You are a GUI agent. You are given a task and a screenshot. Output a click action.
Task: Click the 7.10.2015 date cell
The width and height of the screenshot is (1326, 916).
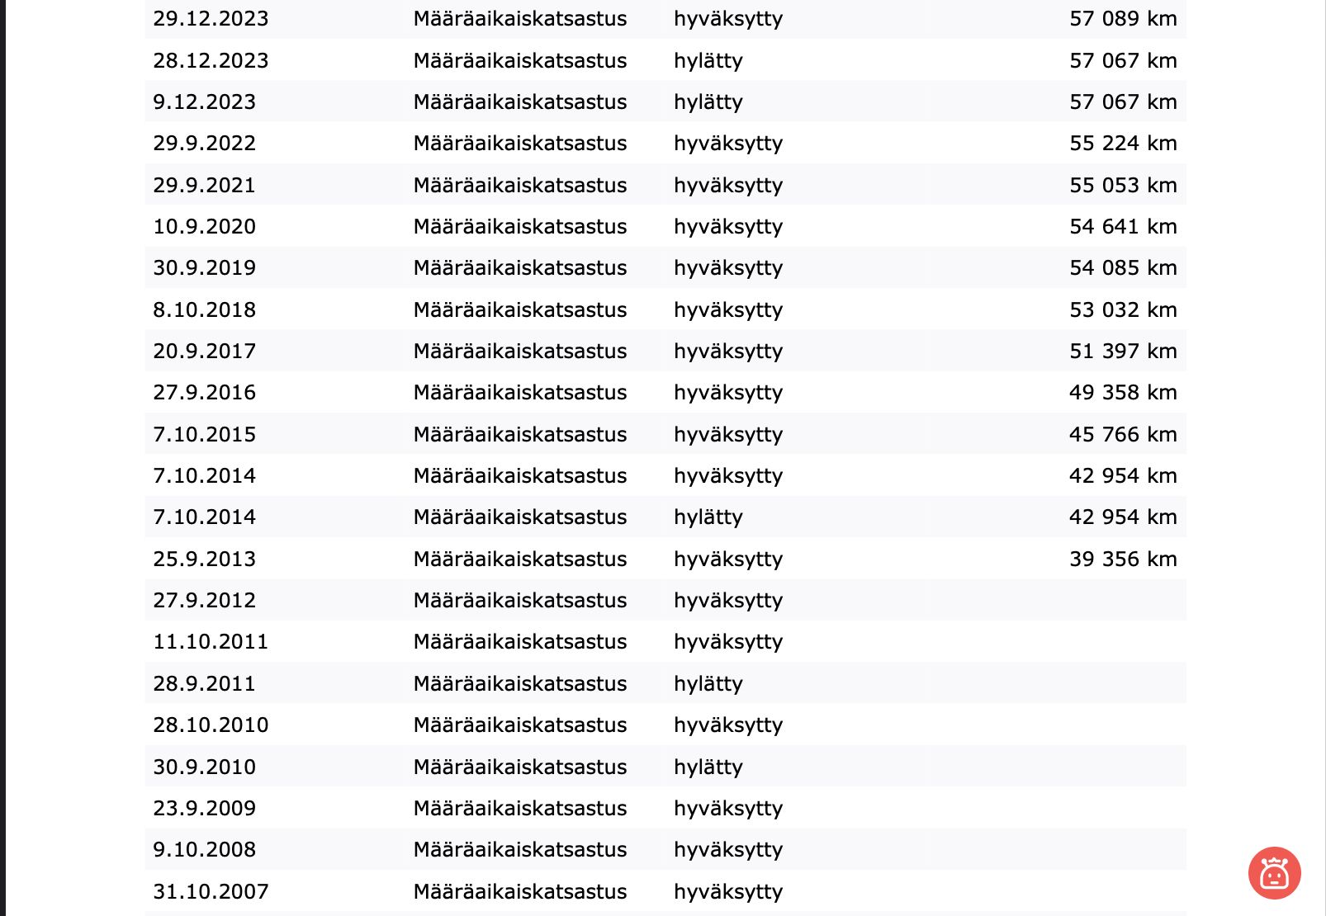click(x=204, y=434)
